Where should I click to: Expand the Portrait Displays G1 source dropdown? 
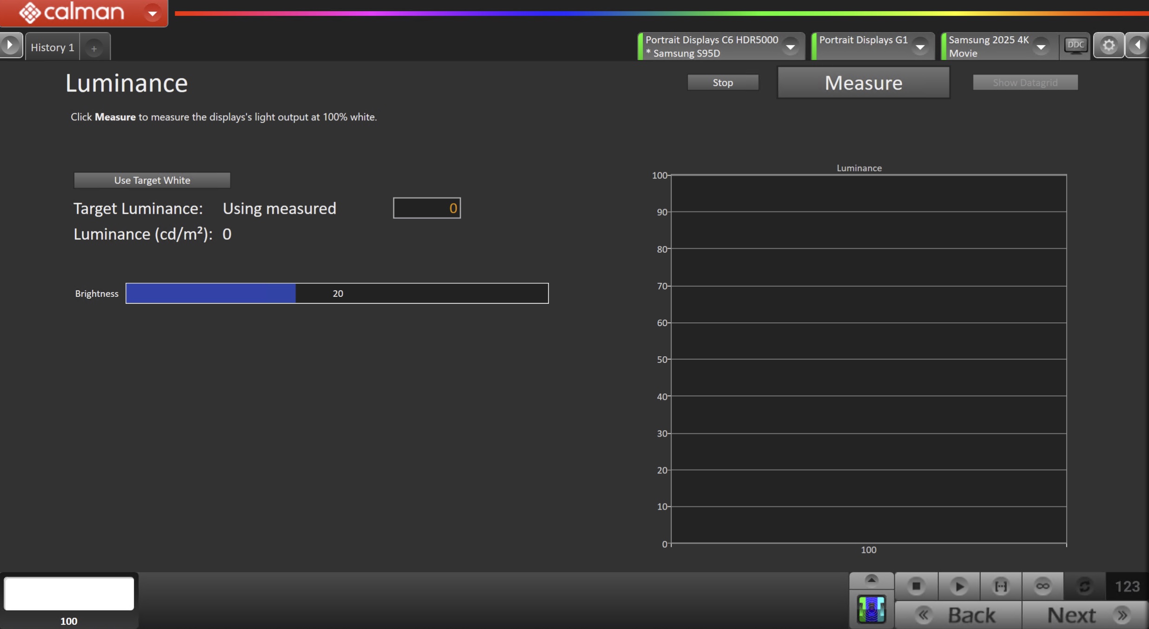pyautogui.click(x=920, y=47)
